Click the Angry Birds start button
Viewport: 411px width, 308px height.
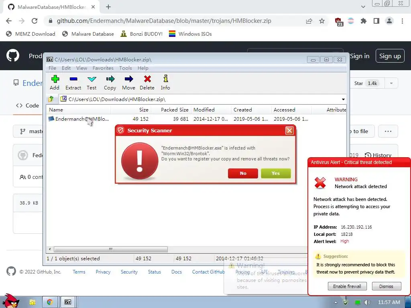(10, 301)
